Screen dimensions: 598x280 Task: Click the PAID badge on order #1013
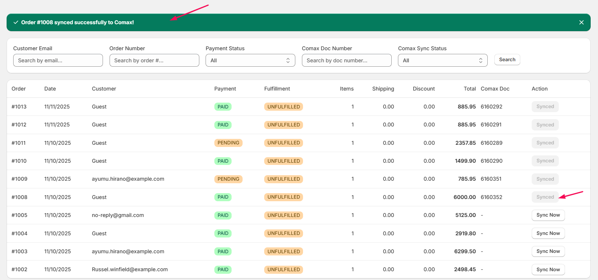(x=223, y=107)
